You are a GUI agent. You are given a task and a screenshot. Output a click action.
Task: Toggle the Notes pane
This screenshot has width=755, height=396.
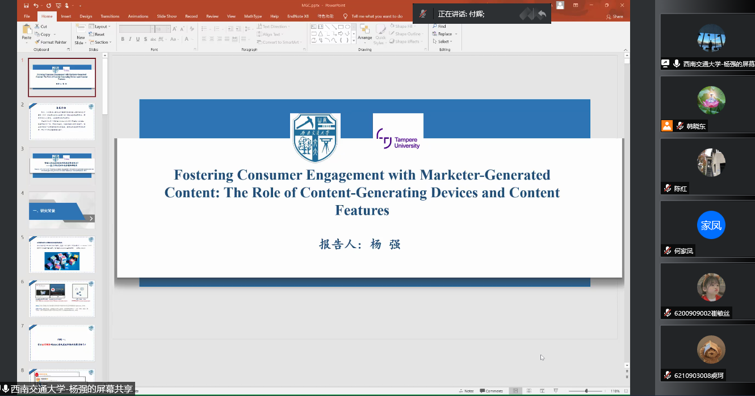(466, 391)
